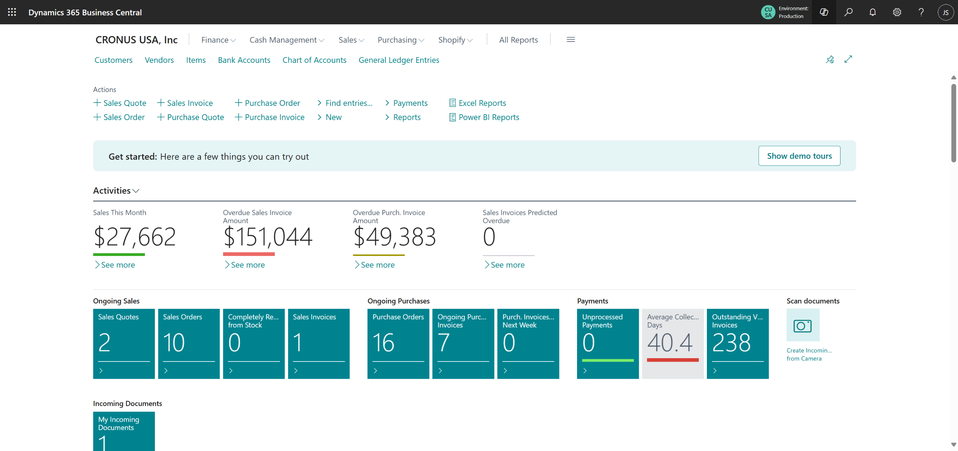Viewport: 958px width, 451px height.
Task: Toggle the pin navigation icon
Action: tap(830, 60)
